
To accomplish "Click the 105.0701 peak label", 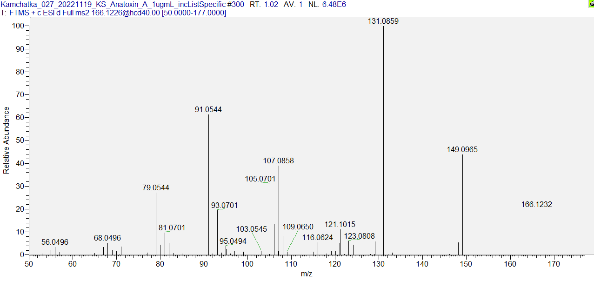I will coord(260,179).
